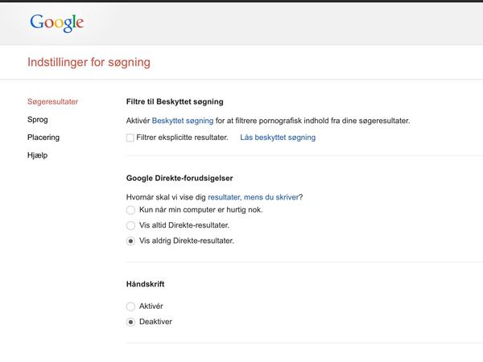The image size is (483, 362).
Task: Select Kun når min computer er hurtig nok
Action: [130, 210]
